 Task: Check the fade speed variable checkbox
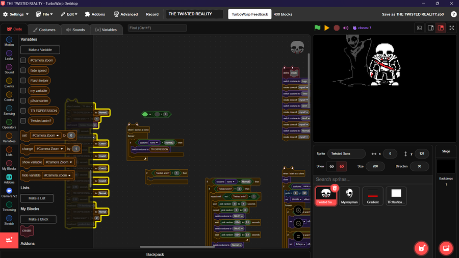pos(23,70)
